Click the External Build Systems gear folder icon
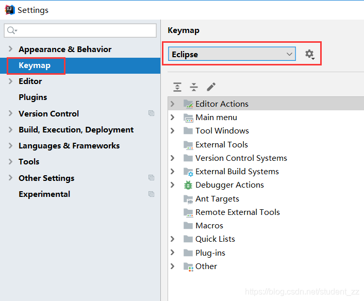The image size is (364, 301). click(188, 172)
